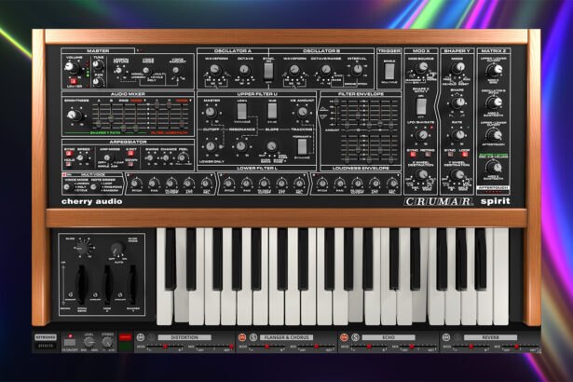573x382 pixels.
Task: Click the Arpeggiator A-Oct button
Action: [130, 154]
